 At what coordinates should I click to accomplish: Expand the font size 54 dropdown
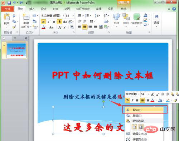point(73,16)
